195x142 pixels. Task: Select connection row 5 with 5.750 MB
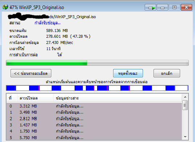point(94,138)
